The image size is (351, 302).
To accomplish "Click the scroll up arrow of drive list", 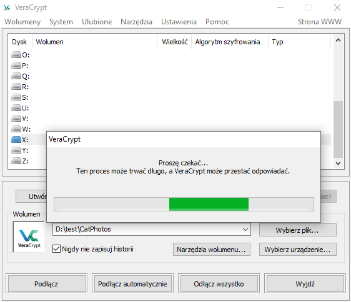I will point(338,41).
